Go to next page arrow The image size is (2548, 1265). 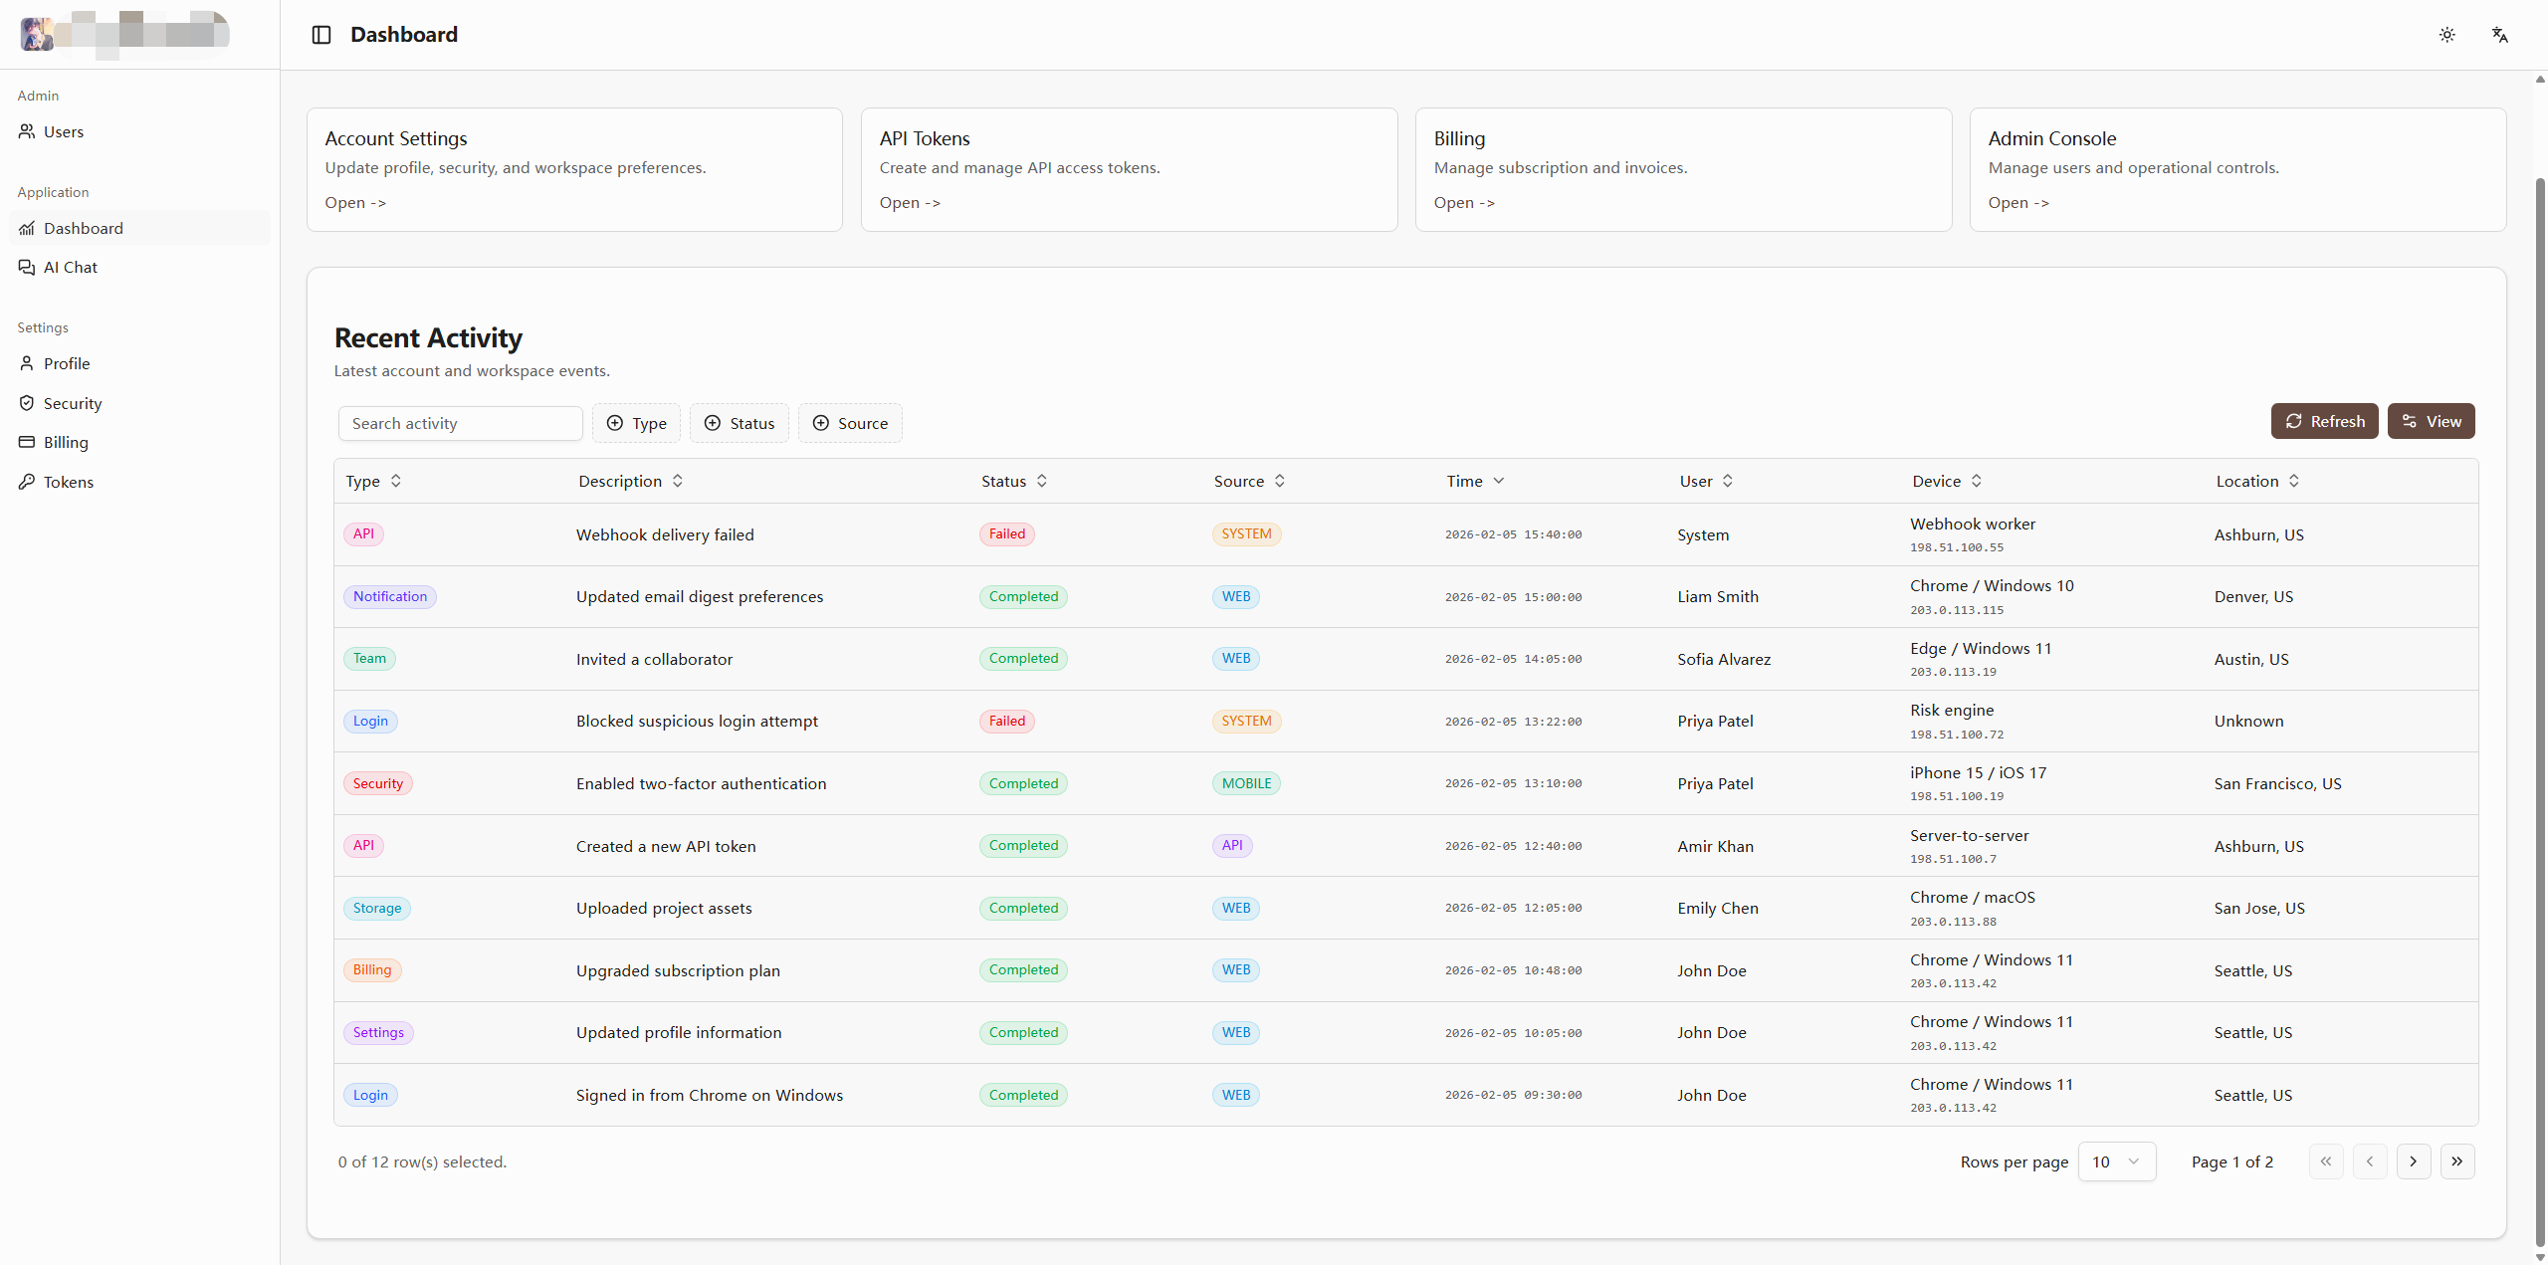[x=2413, y=1161]
